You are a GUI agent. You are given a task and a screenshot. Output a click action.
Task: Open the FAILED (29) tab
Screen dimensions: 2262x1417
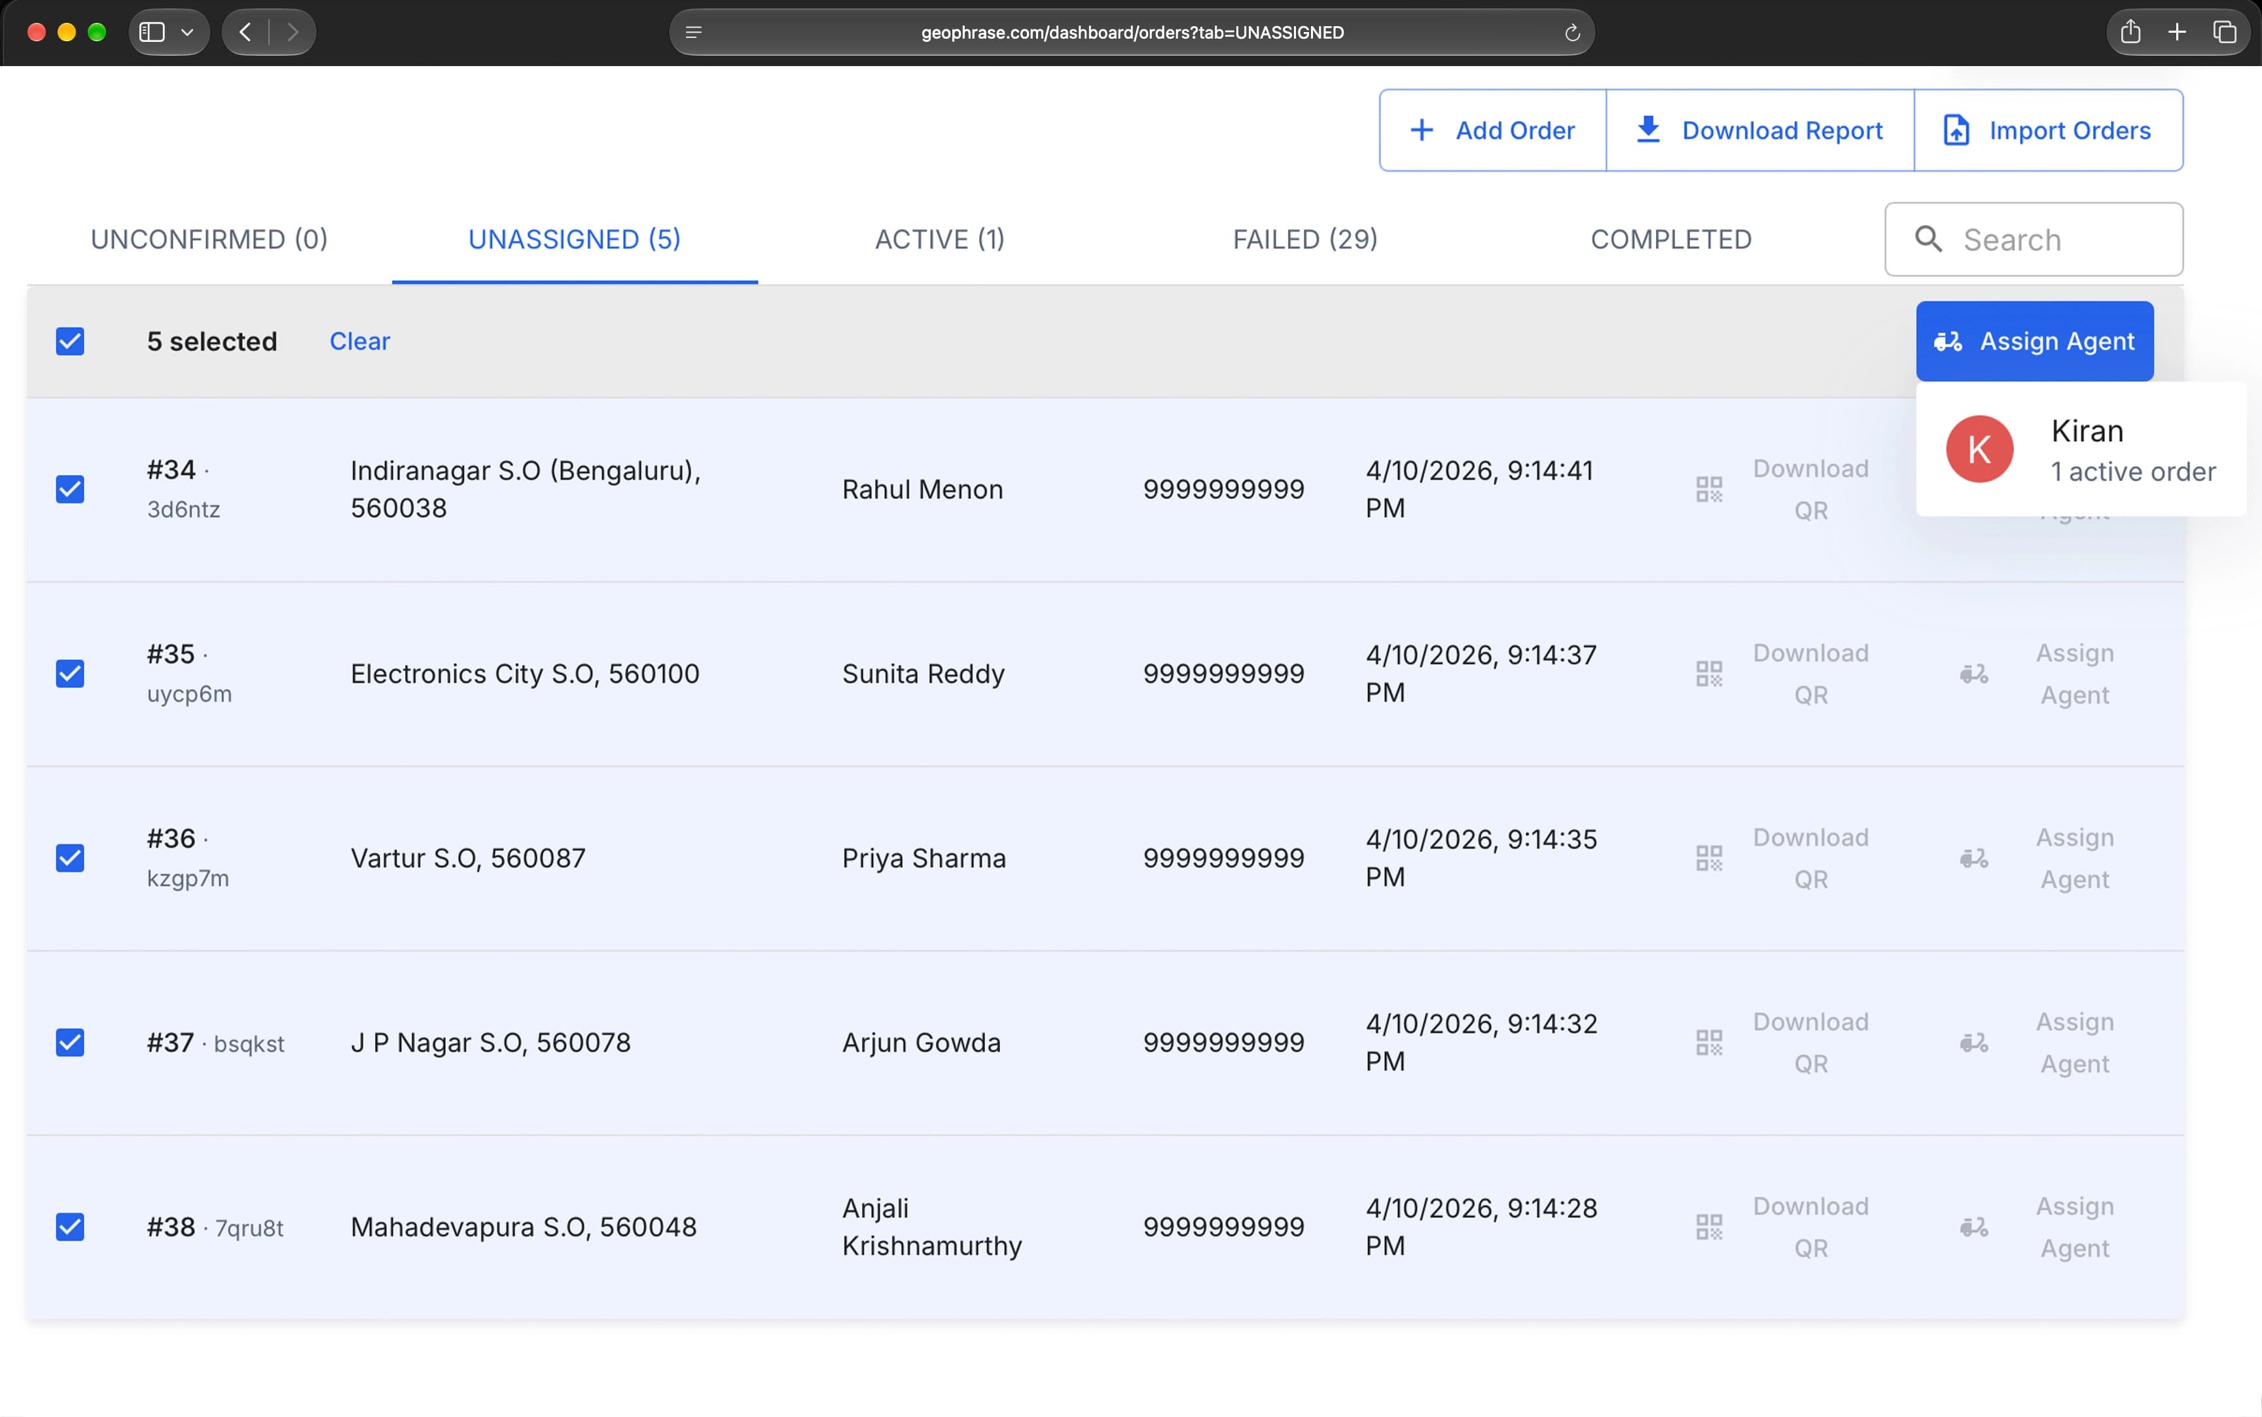(1305, 240)
